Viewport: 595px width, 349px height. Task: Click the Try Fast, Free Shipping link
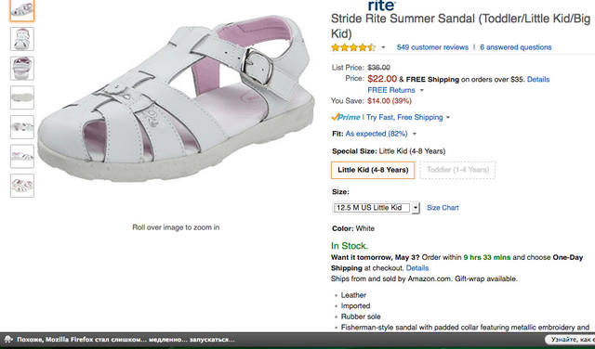click(404, 118)
